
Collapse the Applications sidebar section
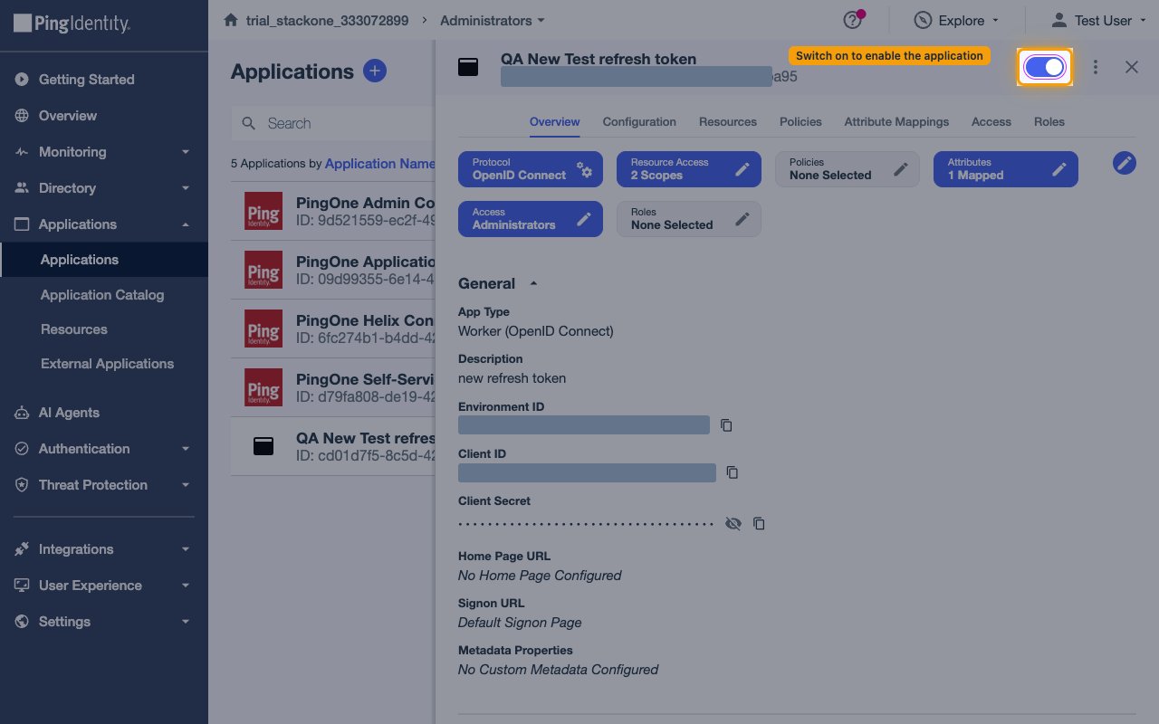click(104, 224)
